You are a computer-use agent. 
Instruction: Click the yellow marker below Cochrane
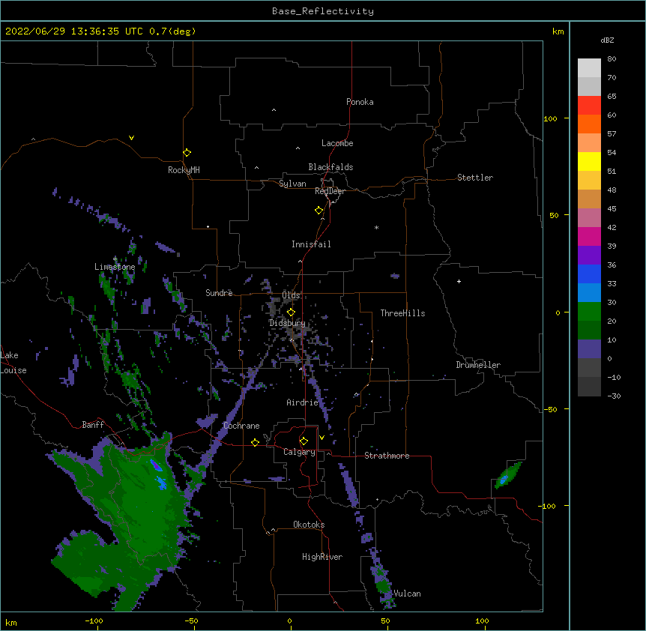[x=255, y=442]
